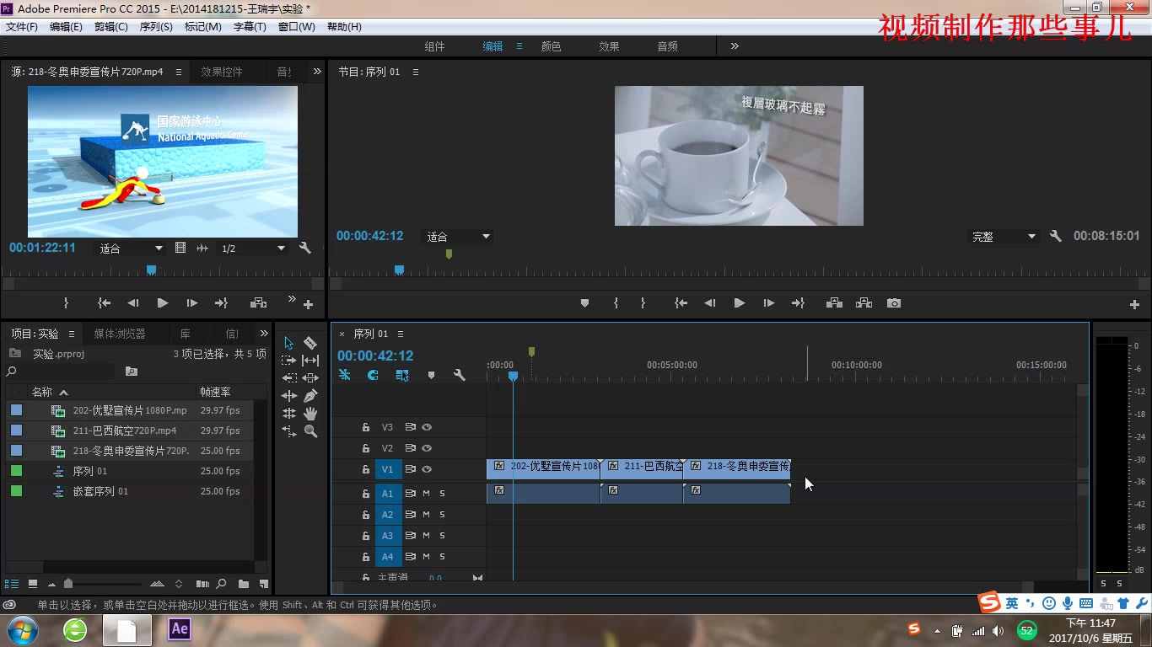Toggle Linked Selection in timeline

[402, 375]
